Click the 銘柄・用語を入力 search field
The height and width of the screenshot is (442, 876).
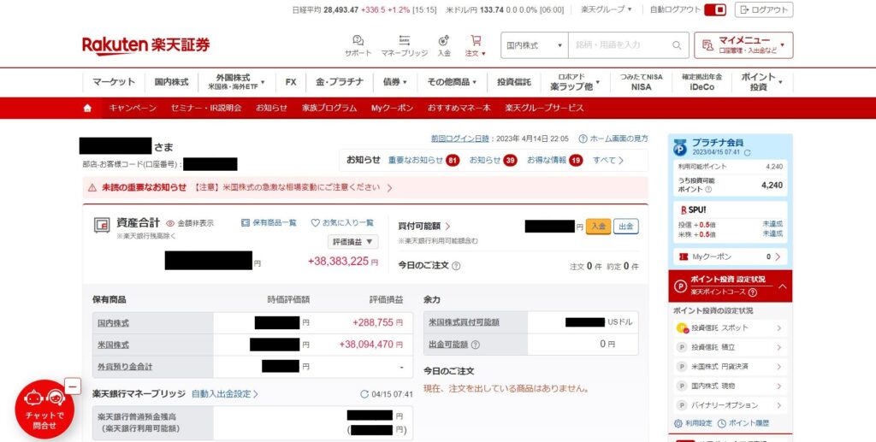(619, 45)
